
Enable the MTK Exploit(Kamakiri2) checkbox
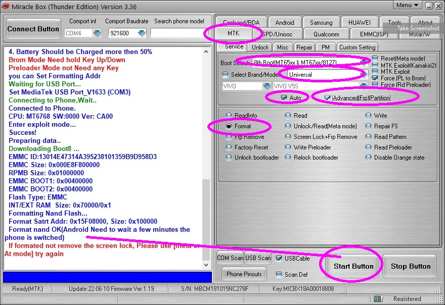pos(375,65)
